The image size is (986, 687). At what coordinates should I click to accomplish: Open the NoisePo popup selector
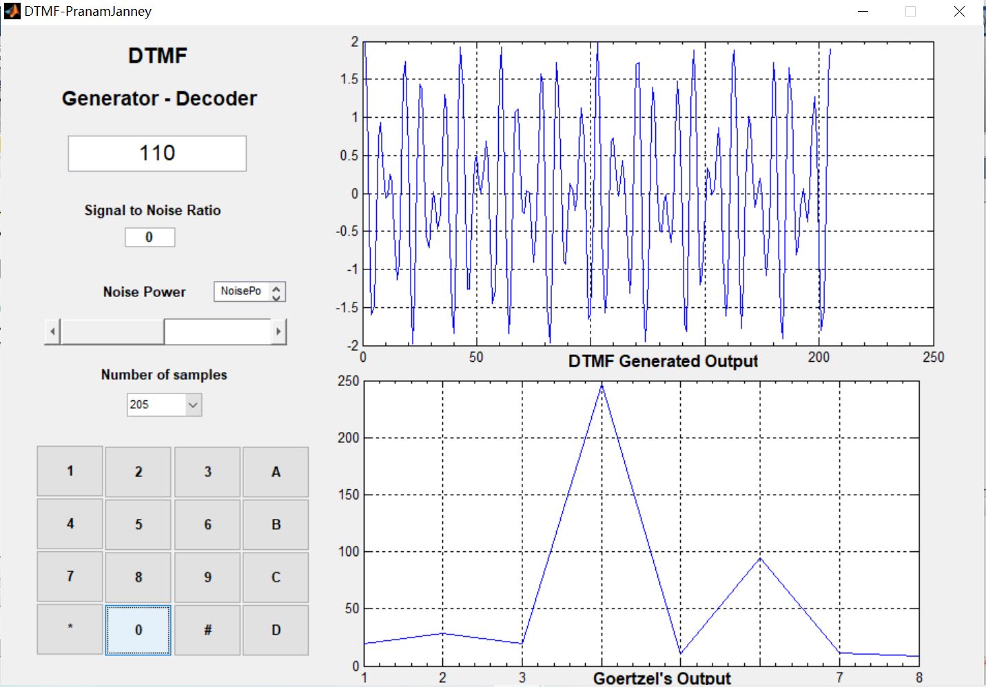(x=249, y=291)
